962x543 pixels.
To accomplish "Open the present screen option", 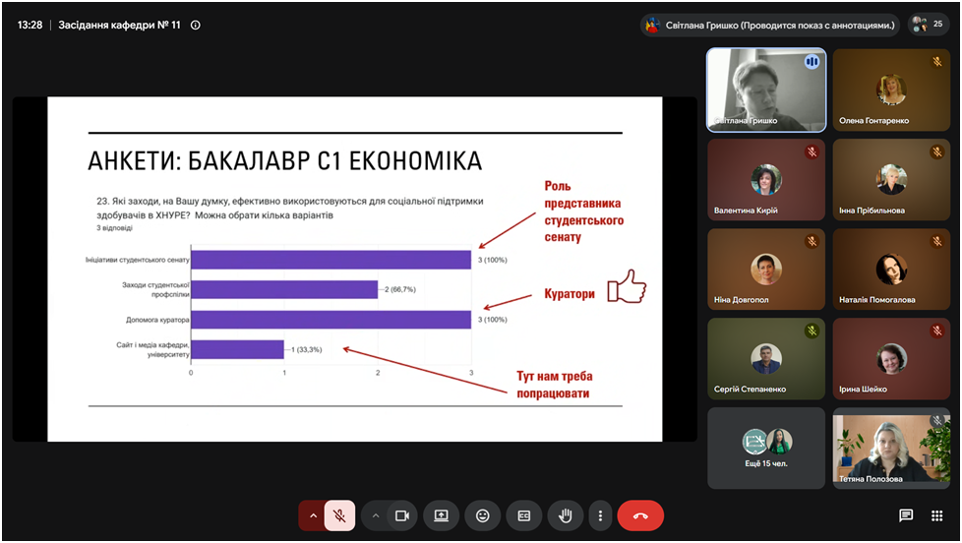I will (x=441, y=515).
